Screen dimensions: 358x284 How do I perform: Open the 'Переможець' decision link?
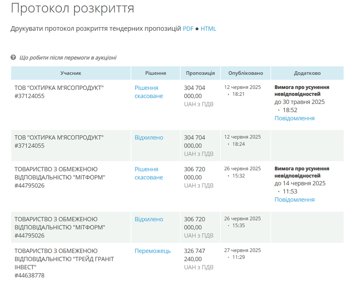coord(153,251)
